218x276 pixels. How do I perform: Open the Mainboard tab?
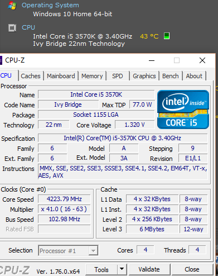(61, 76)
